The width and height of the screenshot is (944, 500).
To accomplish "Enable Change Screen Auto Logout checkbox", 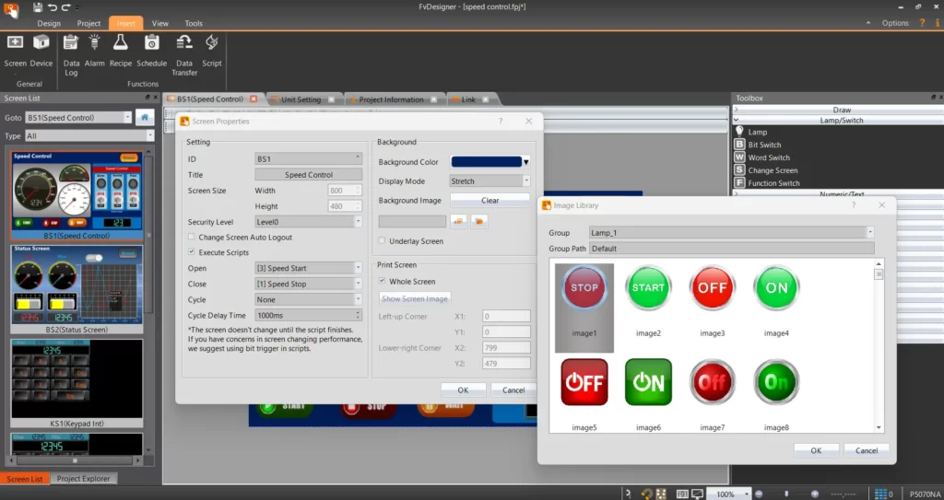I will coord(192,238).
